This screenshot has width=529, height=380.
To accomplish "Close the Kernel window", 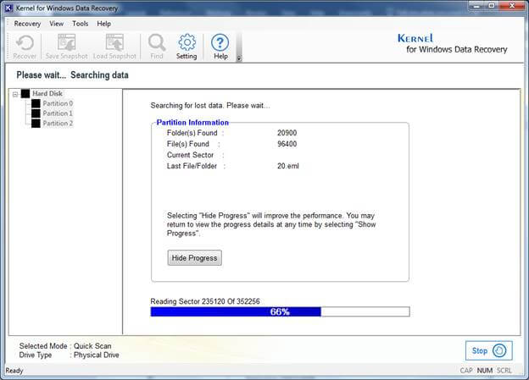I will coord(512,5).
